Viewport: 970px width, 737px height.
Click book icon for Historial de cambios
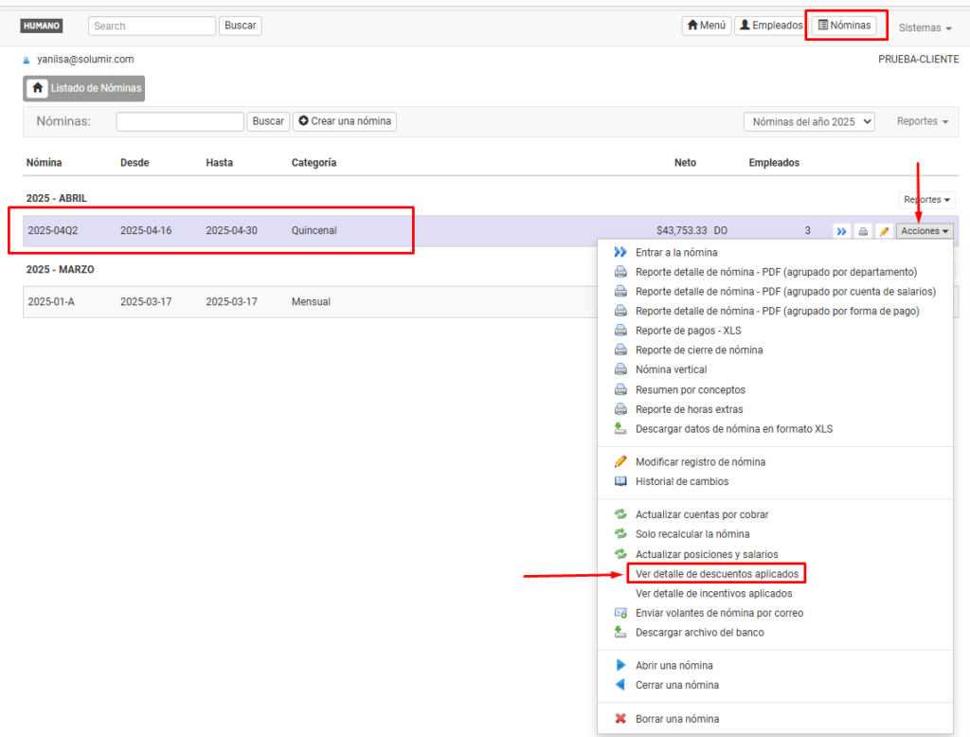pos(620,481)
